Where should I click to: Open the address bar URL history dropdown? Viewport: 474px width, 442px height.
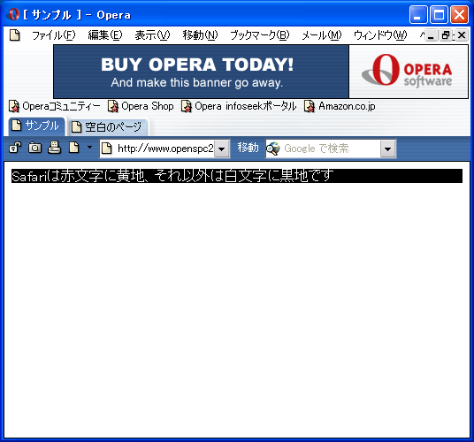222,149
